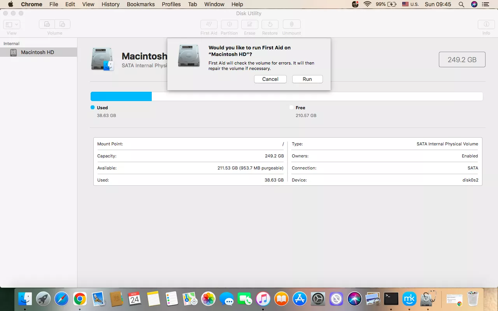Open the View sidebar dropdown

click(12, 24)
